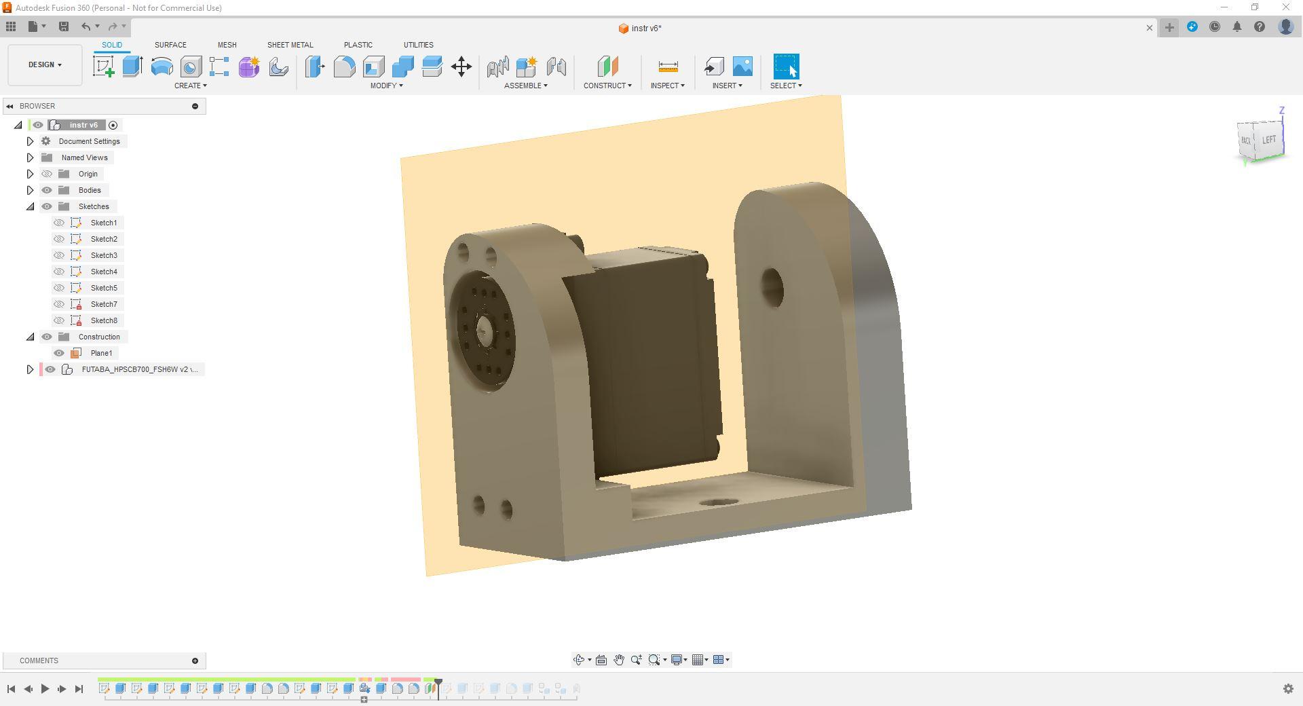
Task: Click the Fillet tool icon
Action: pos(344,67)
